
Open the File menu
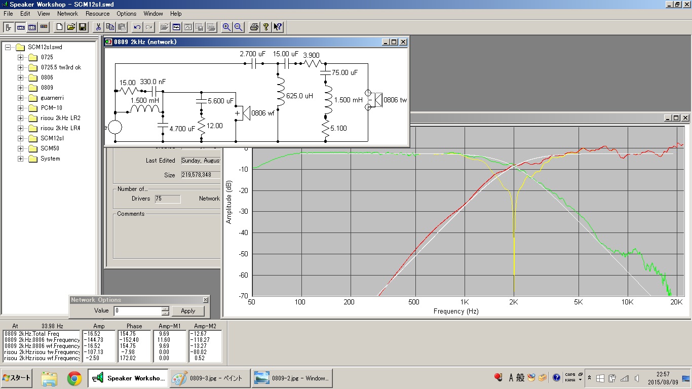click(8, 14)
